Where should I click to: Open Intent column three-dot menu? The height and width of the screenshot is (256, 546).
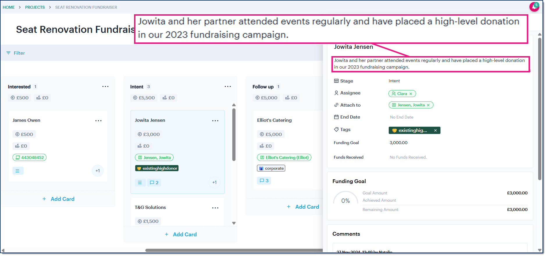[228, 87]
